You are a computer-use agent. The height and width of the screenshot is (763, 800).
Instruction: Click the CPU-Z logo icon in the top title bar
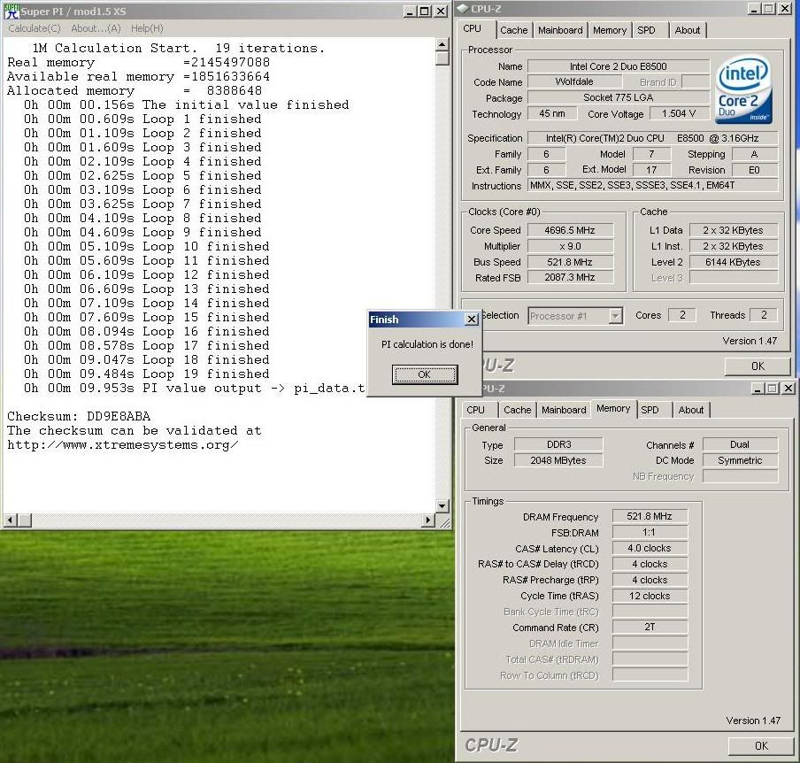[x=463, y=8]
